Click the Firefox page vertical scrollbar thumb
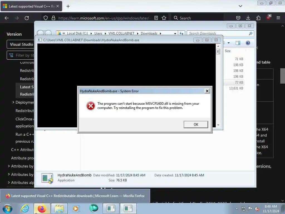This screenshot has width=285, height=214. tap(282, 76)
